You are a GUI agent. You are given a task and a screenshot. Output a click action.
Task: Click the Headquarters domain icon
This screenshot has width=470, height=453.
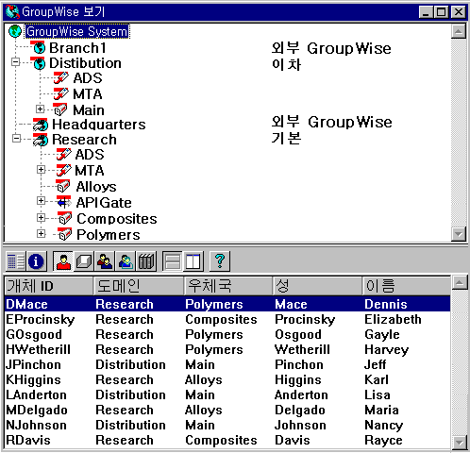click(41, 125)
